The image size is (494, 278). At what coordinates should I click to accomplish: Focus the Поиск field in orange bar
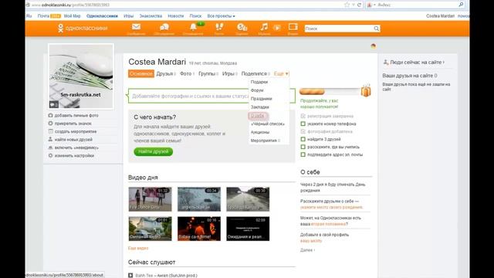(340, 29)
